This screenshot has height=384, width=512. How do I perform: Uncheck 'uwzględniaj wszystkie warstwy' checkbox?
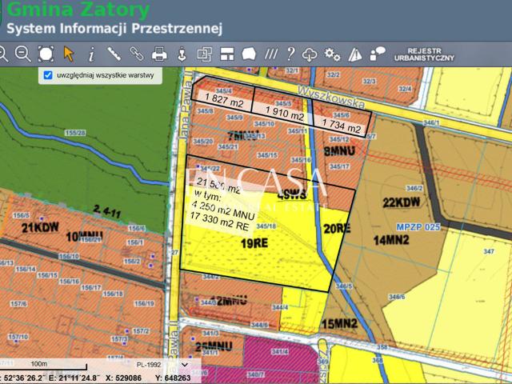[49, 75]
